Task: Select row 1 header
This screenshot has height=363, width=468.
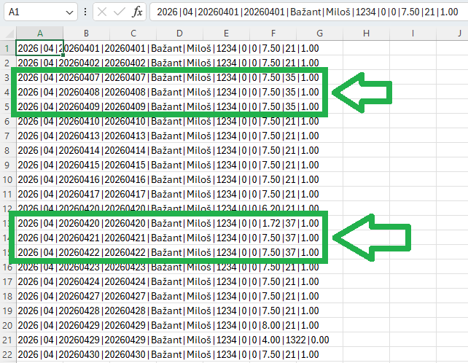Action: tap(8, 48)
